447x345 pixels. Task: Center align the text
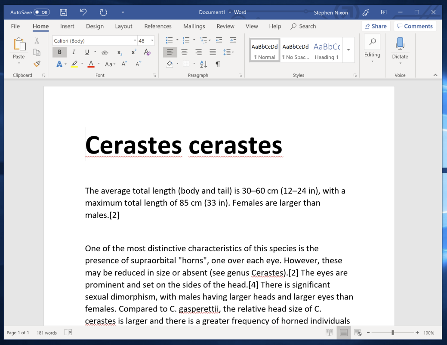(x=185, y=52)
